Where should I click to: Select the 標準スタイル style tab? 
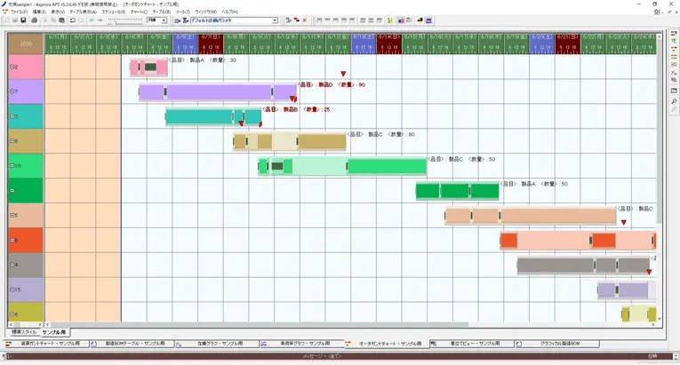pos(22,332)
